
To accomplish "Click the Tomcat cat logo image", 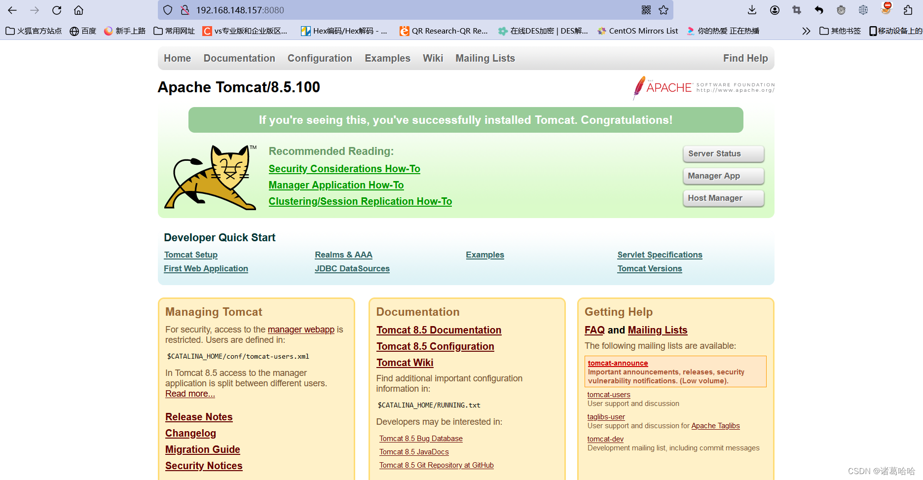I will (x=211, y=177).
